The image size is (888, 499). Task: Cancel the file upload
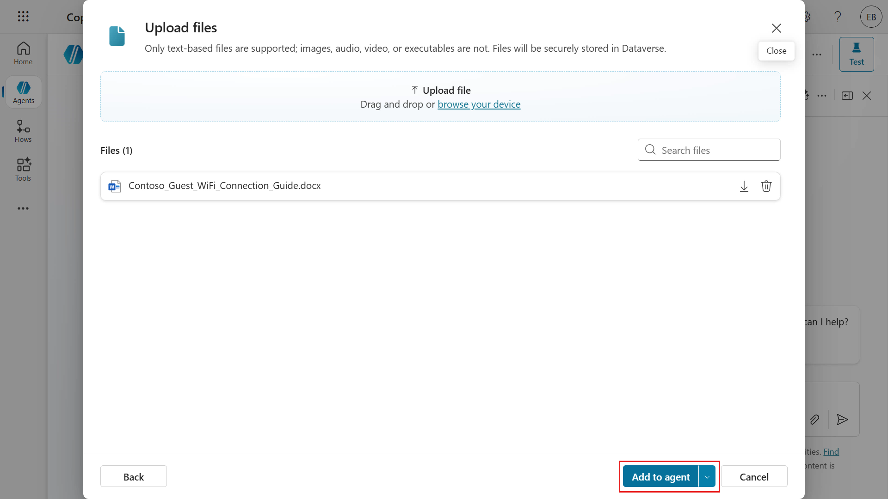coord(754,477)
